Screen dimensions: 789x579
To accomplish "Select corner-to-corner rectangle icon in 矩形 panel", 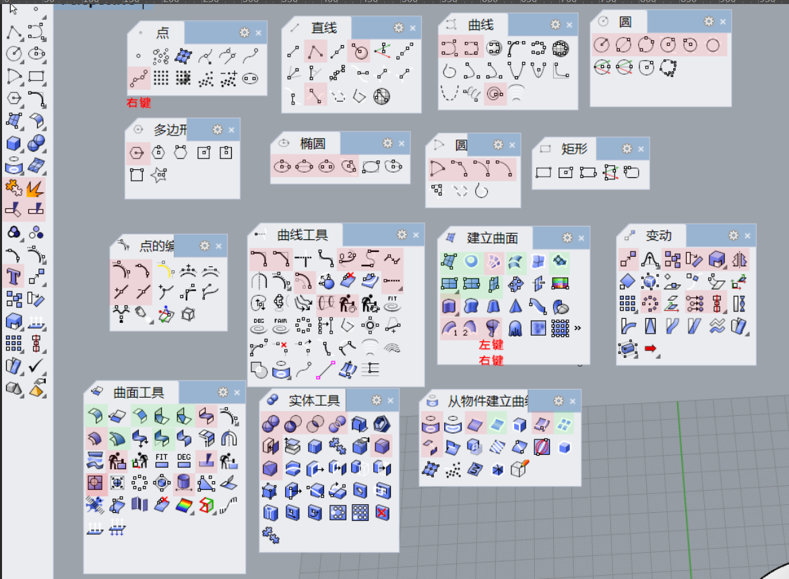I will pyautogui.click(x=544, y=172).
